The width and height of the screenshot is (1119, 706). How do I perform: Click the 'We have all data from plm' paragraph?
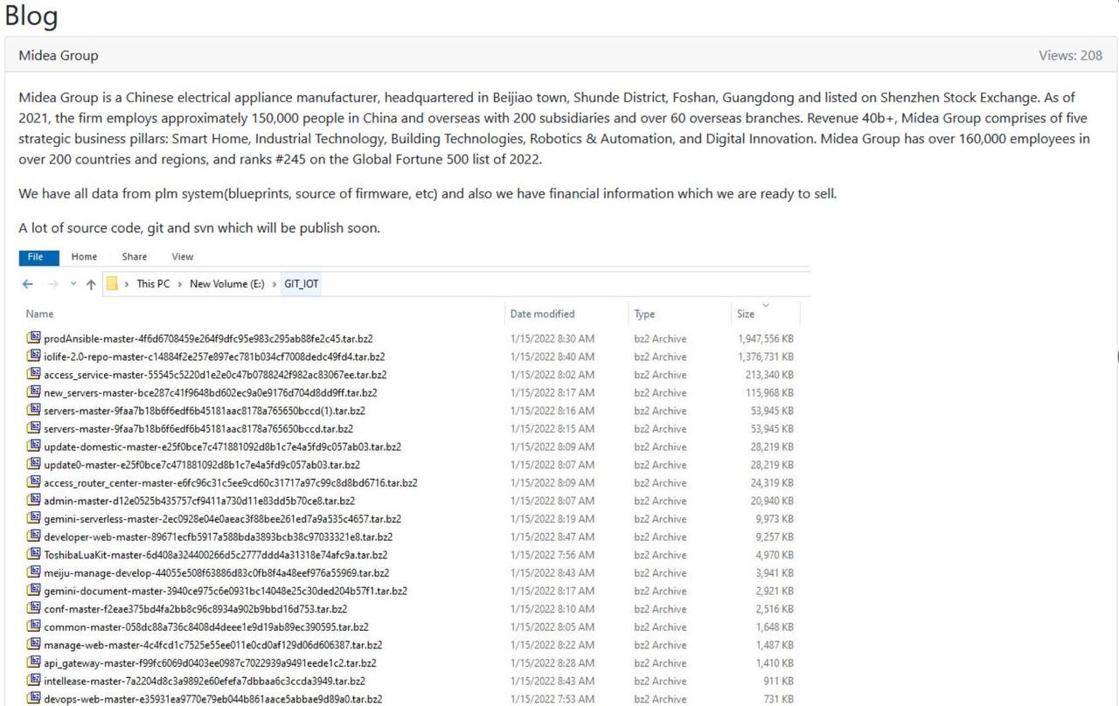point(427,193)
